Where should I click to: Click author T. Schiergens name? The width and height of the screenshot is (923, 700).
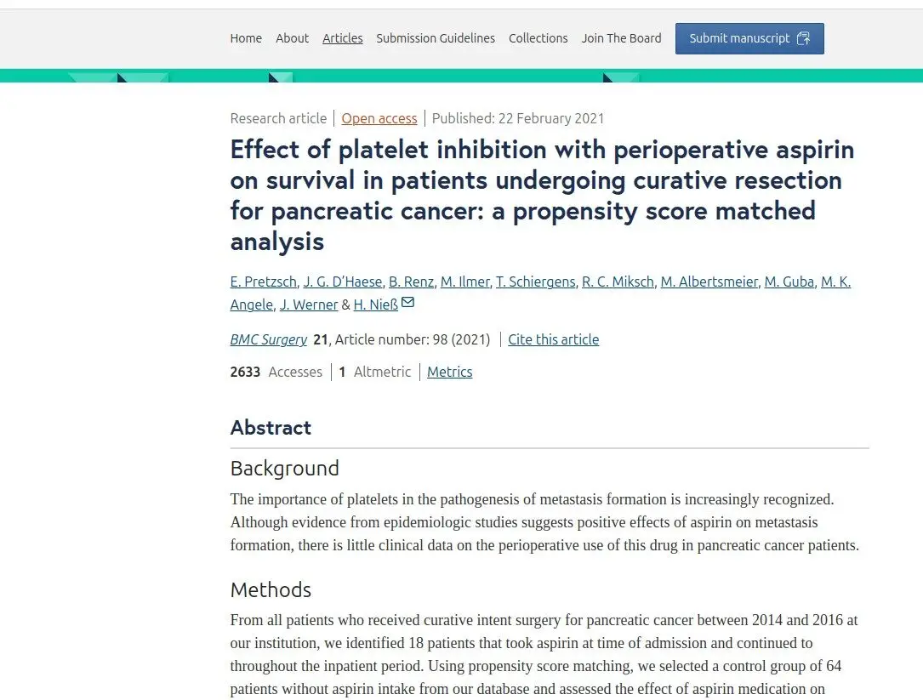[536, 282]
